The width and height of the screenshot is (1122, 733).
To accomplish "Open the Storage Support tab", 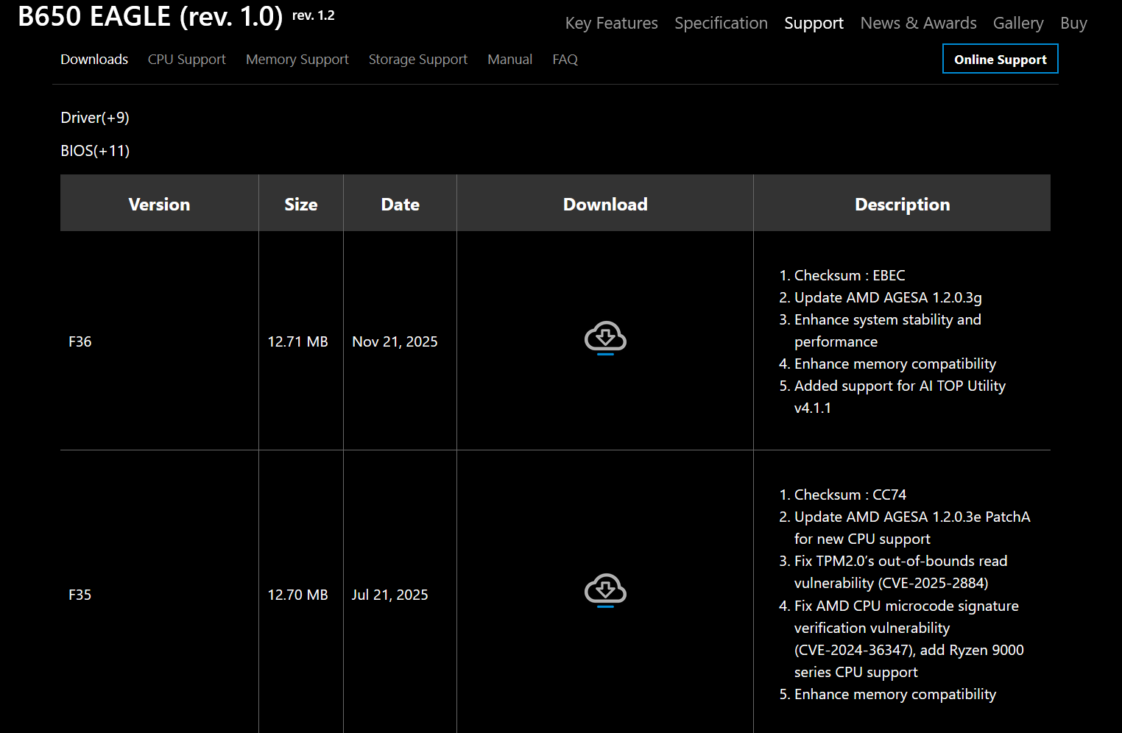I will tap(417, 60).
